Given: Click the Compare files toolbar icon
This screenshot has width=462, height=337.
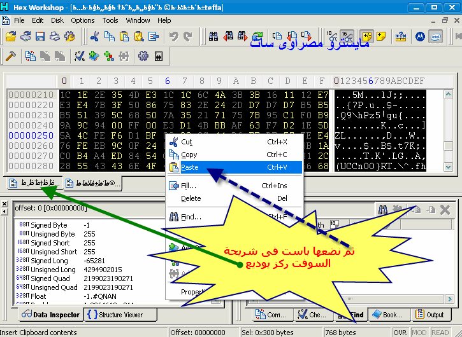Looking at the screenshot, I should pos(30,56).
